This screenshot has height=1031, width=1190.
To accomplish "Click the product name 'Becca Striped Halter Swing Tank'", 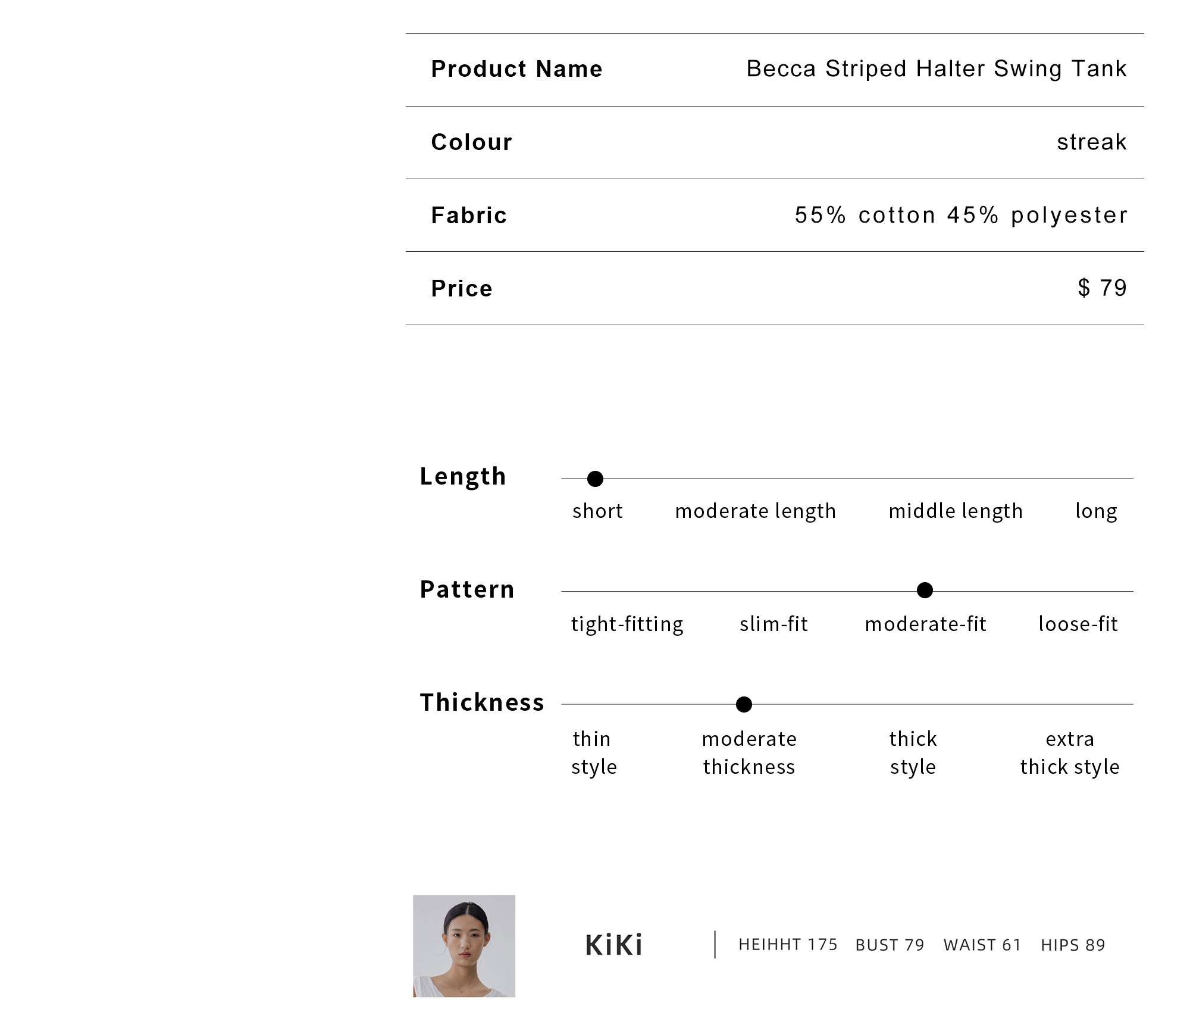I will click(937, 69).
